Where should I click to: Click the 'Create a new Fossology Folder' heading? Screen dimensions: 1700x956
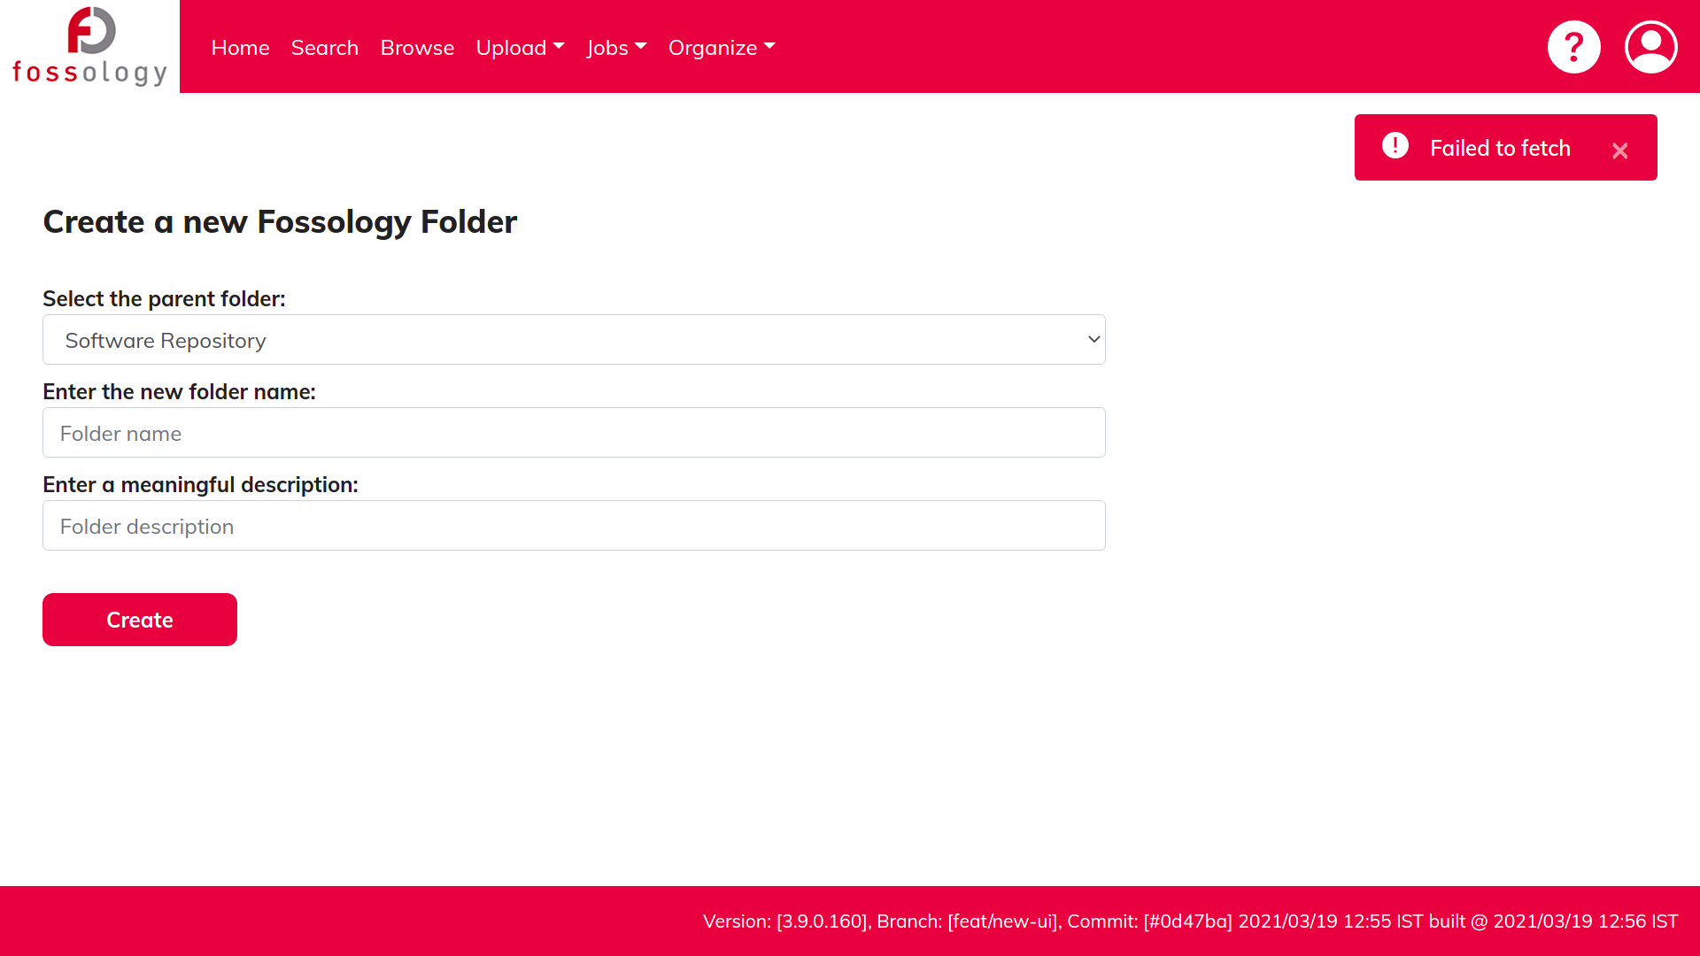280,221
